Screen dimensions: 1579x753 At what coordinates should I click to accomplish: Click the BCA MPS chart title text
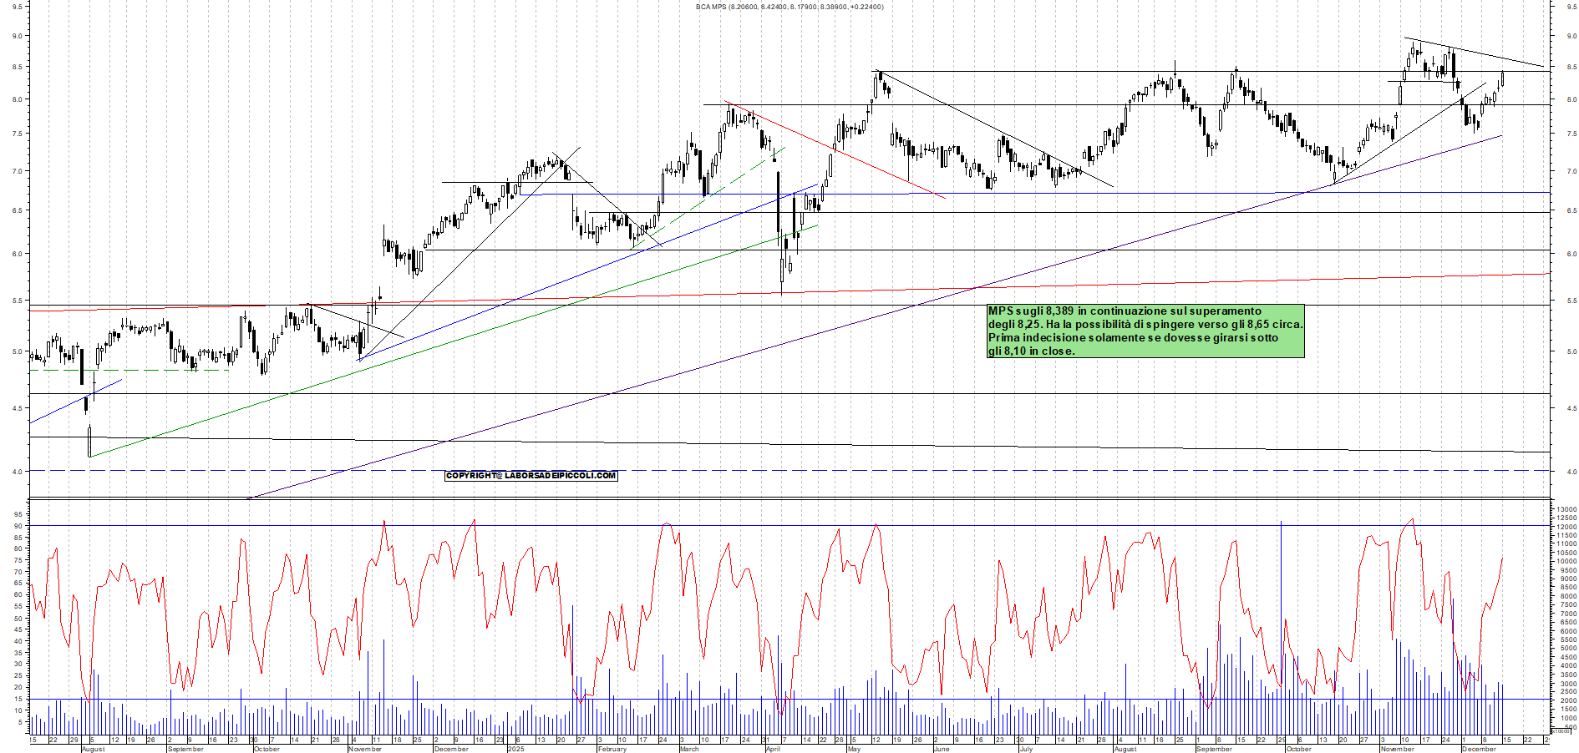tap(789, 7)
